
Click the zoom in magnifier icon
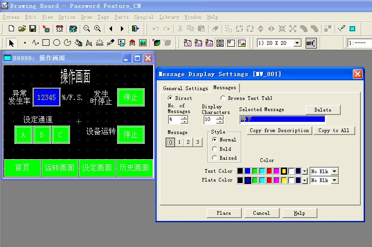98,29
